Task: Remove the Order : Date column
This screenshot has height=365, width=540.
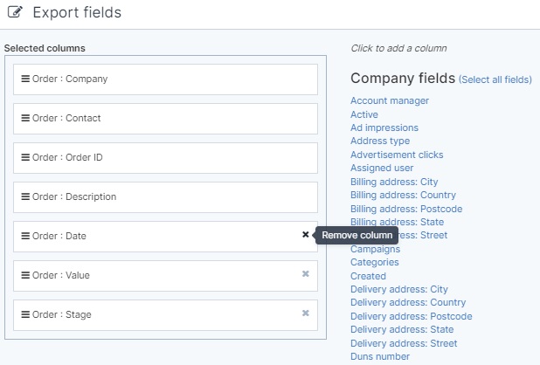Action: click(x=306, y=234)
